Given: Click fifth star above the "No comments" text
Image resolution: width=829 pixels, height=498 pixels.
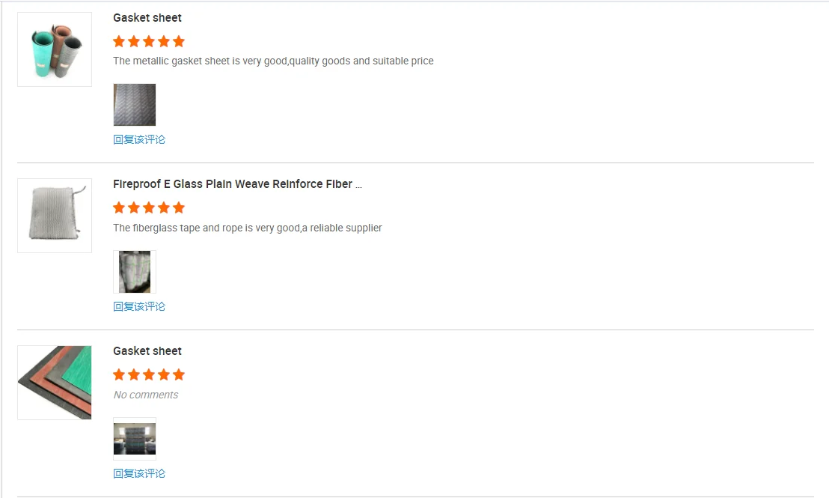Looking at the screenshot, I should 178,374.
